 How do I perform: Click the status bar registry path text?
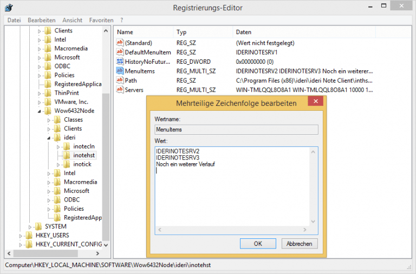tap(108, 265)
